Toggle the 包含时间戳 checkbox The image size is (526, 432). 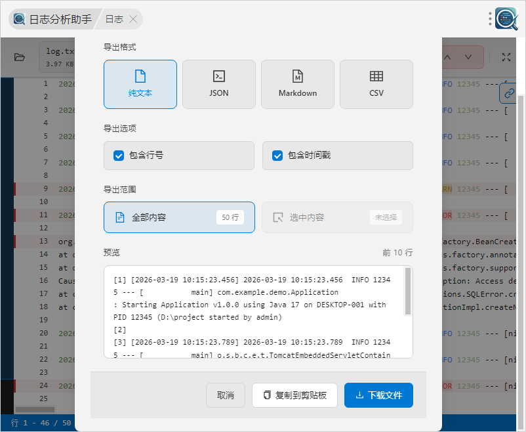(x=277, y=156)
